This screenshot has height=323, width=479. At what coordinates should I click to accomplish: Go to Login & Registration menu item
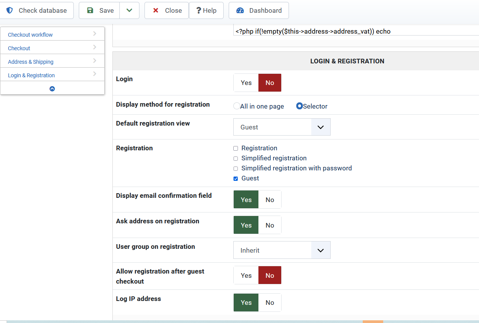[31, 75]
